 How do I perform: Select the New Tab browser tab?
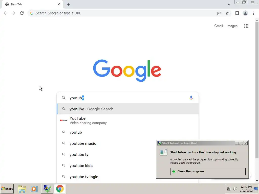tap(32, 4)
